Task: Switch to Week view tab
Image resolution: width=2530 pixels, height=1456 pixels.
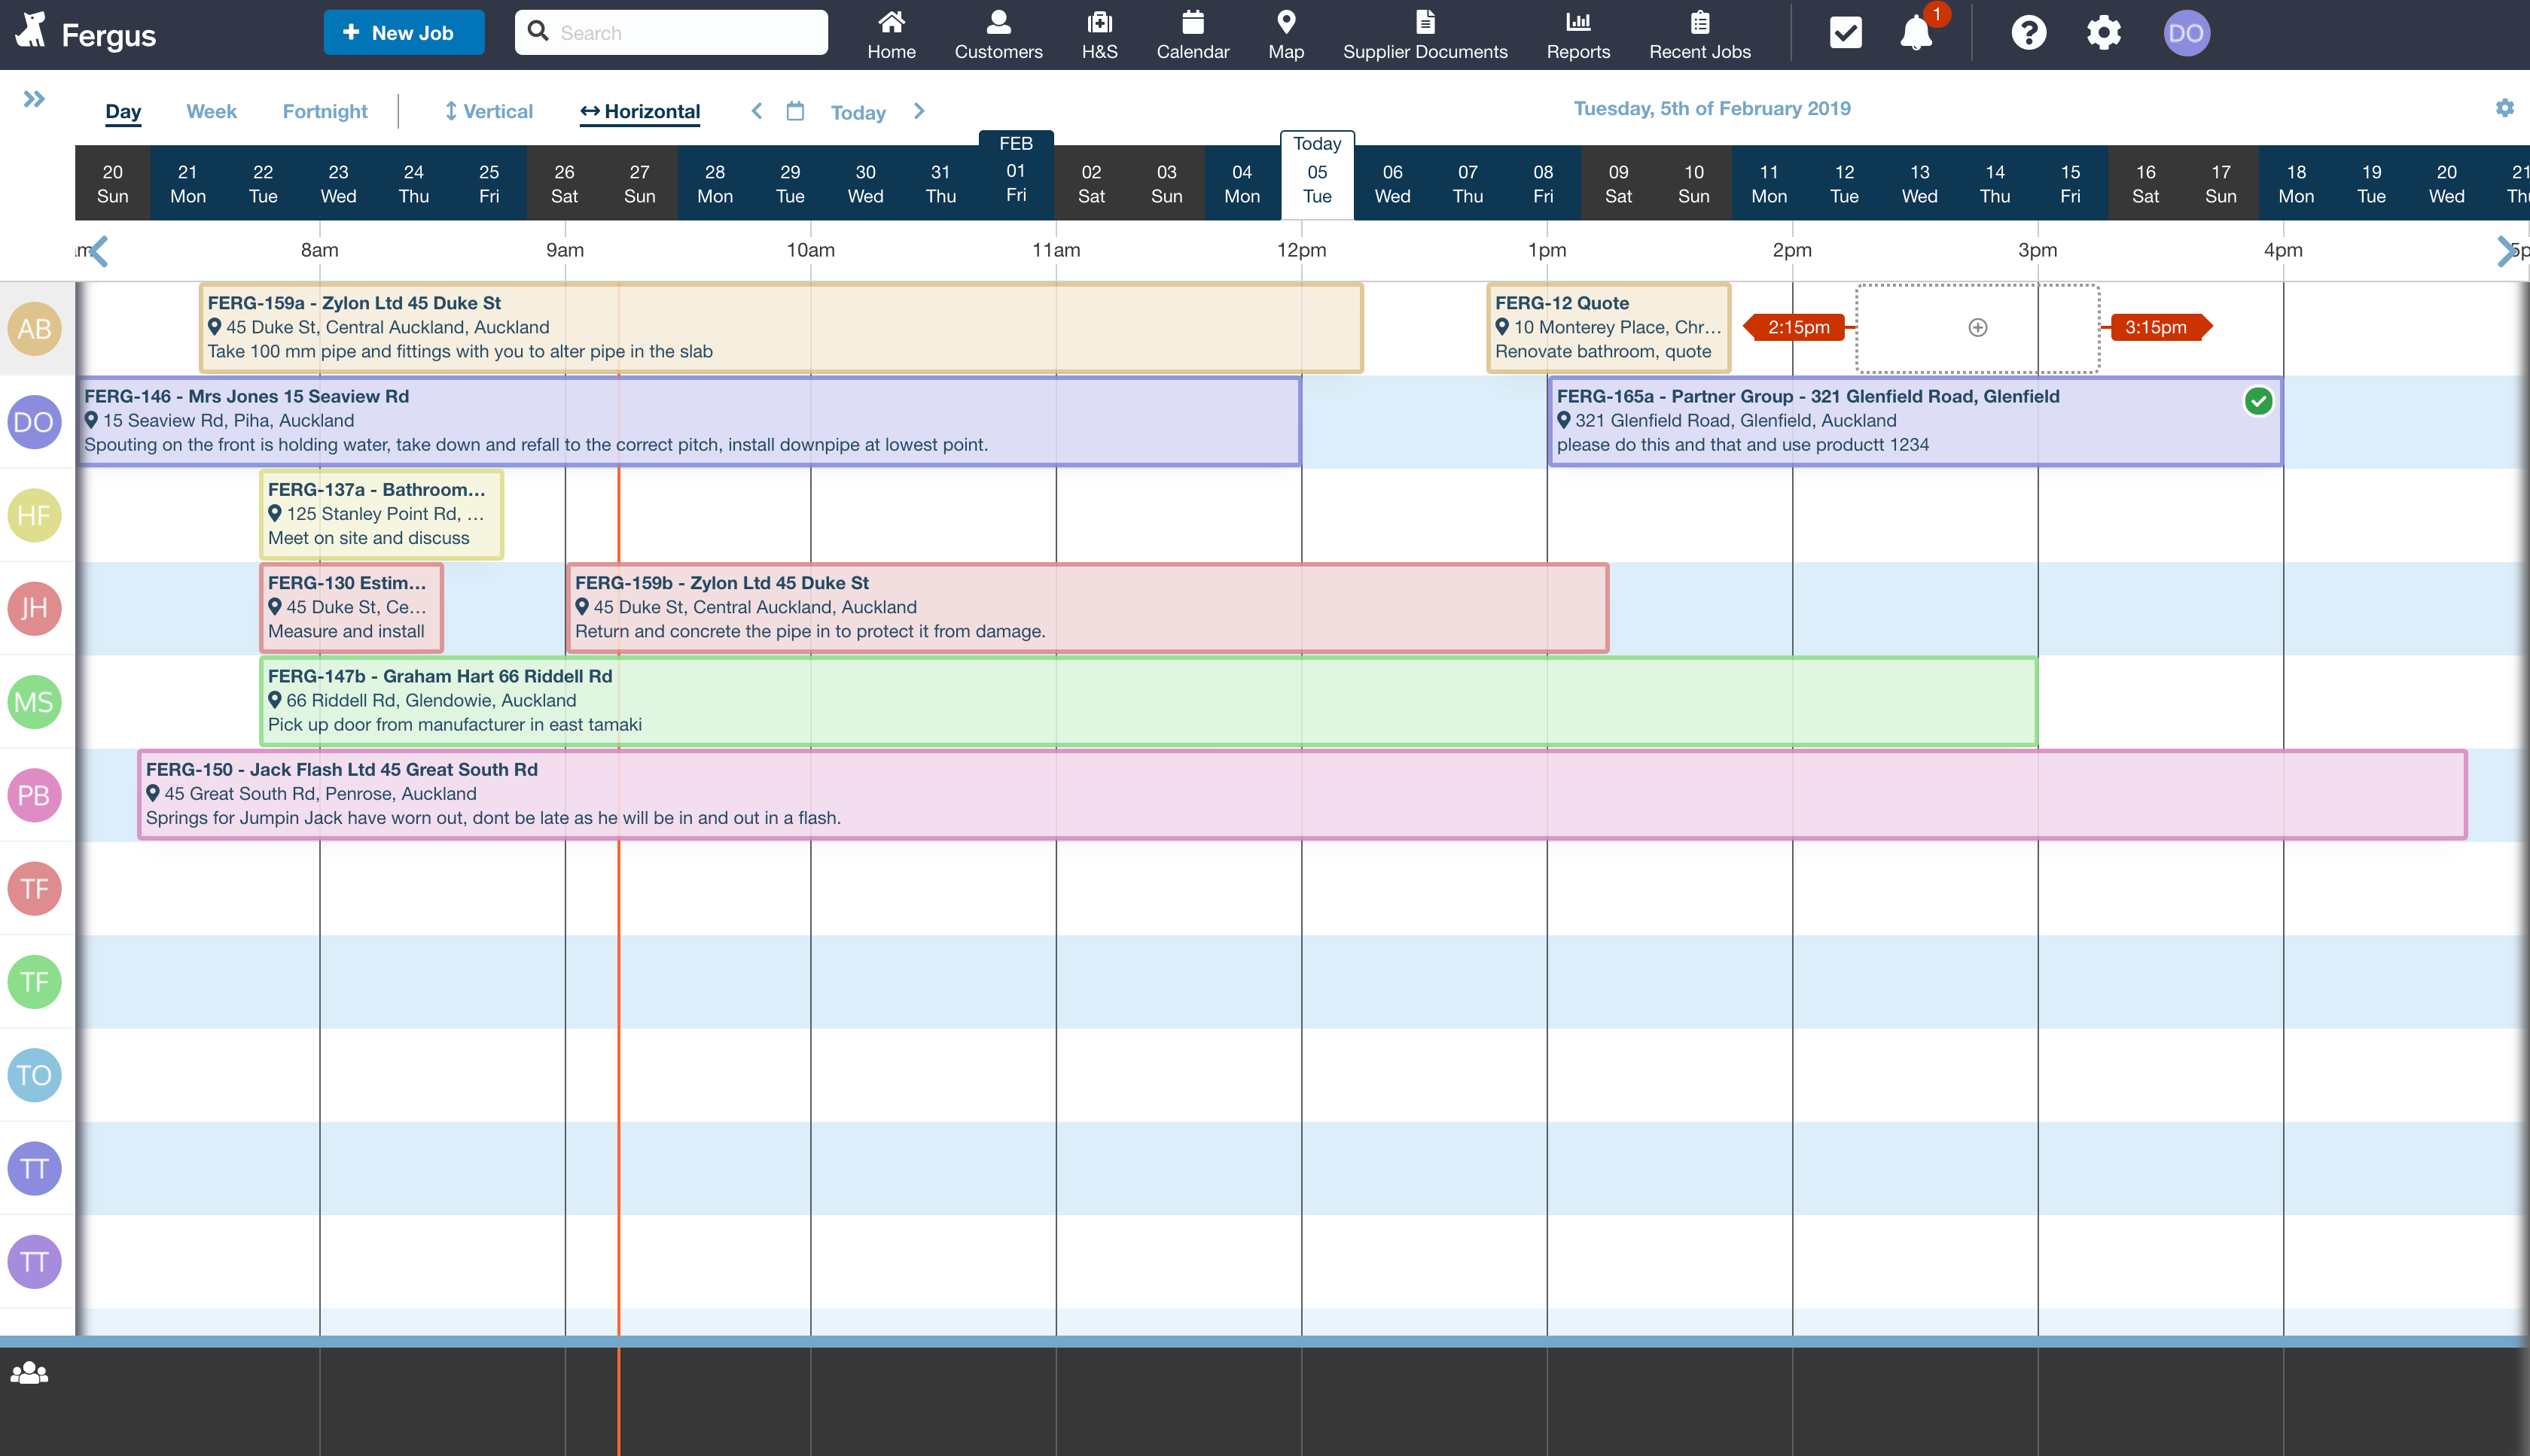Action: [211, 111]
